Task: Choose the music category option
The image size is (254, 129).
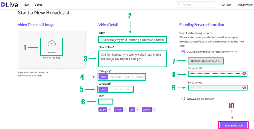Action: (x=128, y=77)
